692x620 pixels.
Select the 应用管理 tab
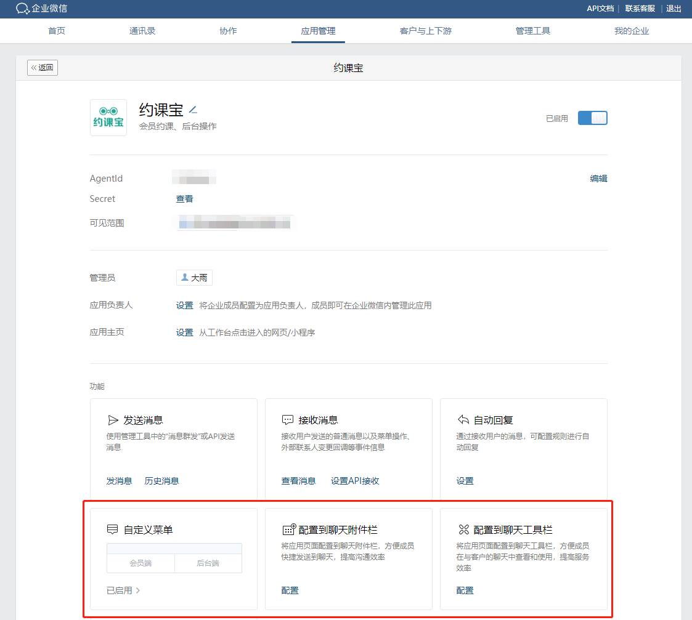318,31
